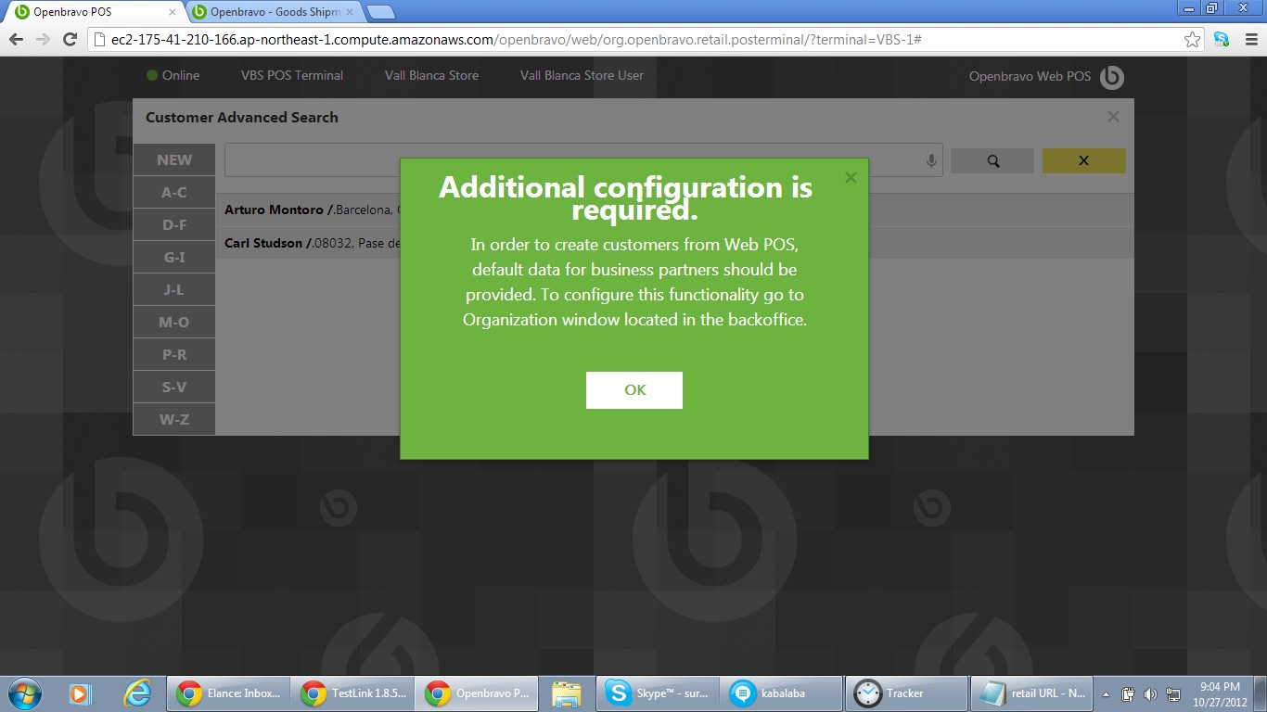This screenshot has width=1267, height=712.
Task: Go back with browser back arrow
Action: click(x=16, y=40)
